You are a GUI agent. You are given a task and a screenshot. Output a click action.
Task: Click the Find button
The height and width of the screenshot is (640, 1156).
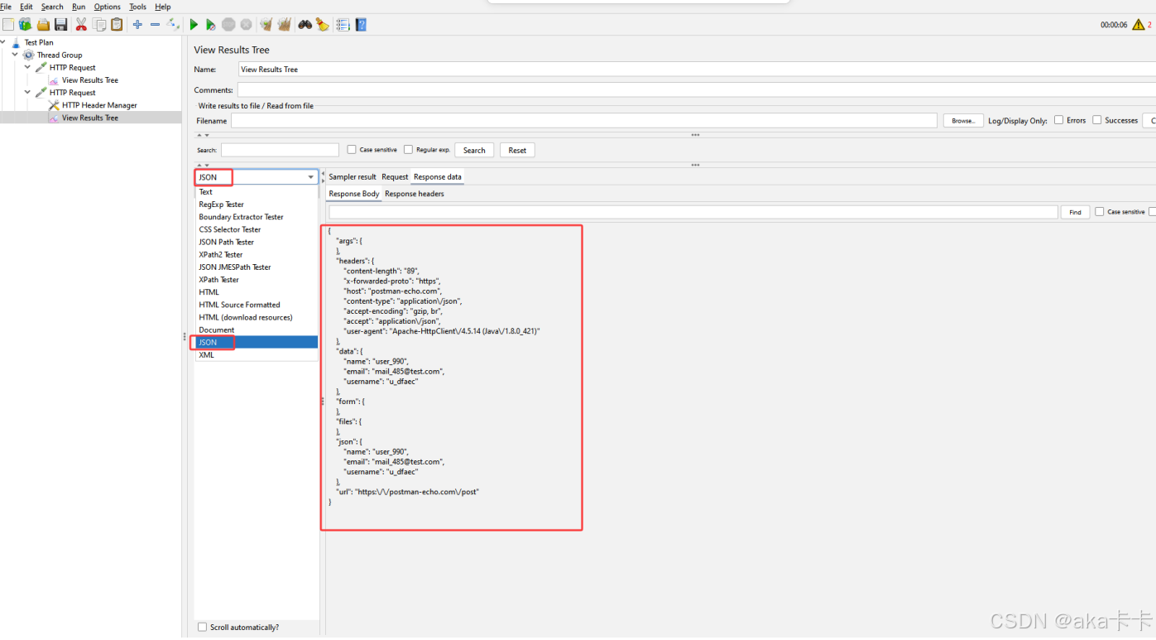(x=1075, y=212)
